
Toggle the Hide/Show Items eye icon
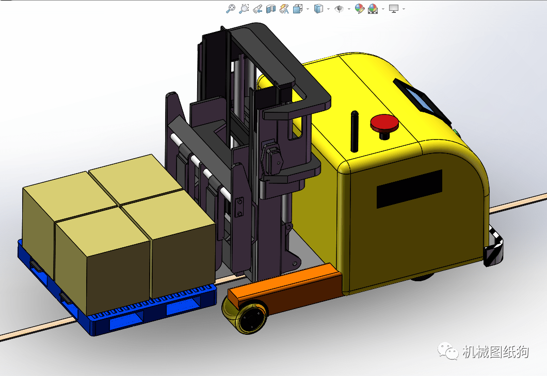(x=339, y=9)
